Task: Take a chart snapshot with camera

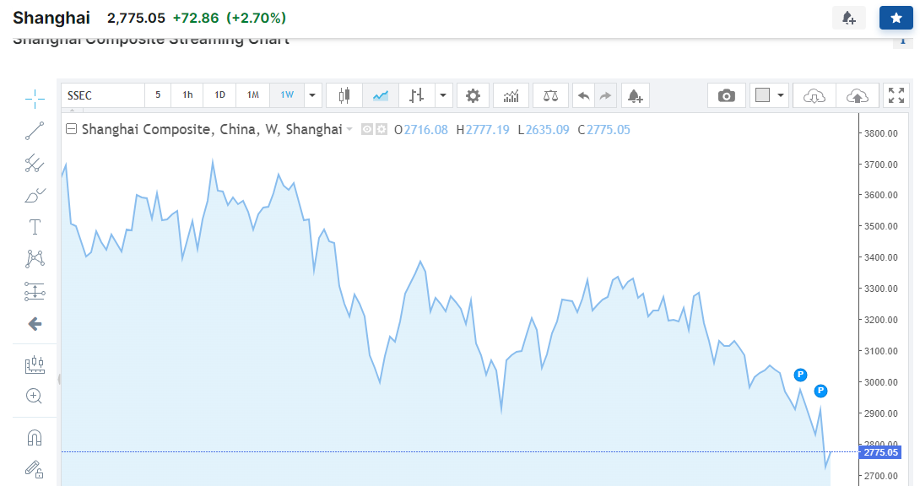Action: [x=727, y=95]
